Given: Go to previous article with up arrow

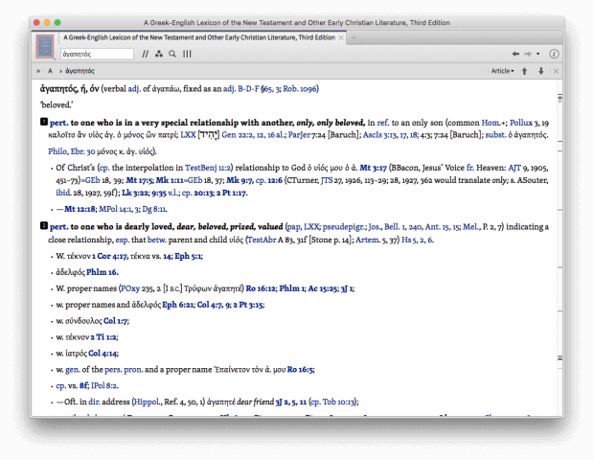Looking at the screenshot, I should (525, 71).
